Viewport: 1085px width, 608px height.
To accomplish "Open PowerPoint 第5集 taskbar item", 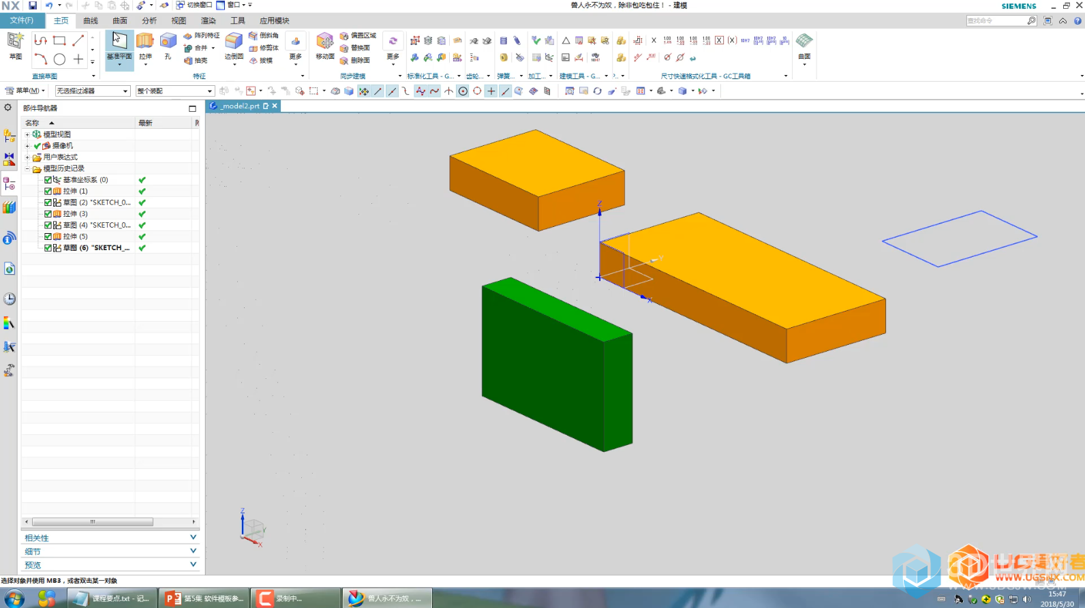I will 205,598.
